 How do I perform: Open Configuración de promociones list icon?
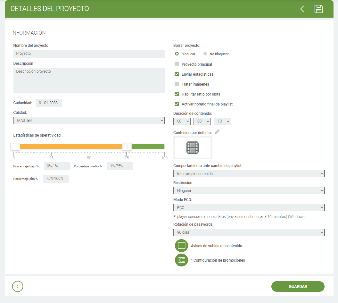(181, 260)
